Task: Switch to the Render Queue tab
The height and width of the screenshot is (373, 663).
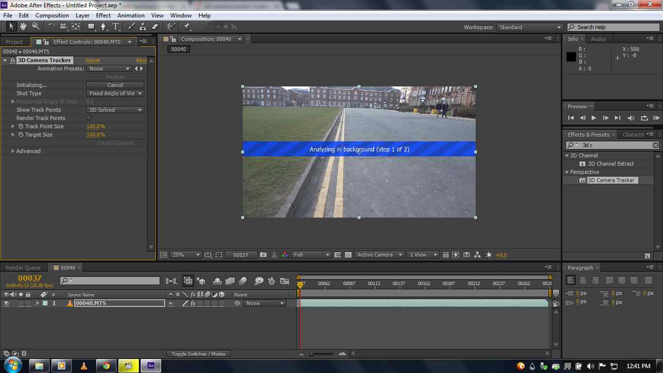Action: pyautogui.click(x=23, y=268)
